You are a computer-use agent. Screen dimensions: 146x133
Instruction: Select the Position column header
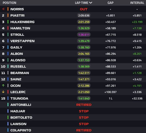point(10,3)
